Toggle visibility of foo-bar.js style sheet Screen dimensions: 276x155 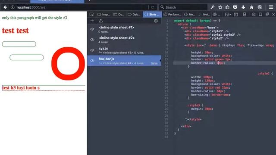92,61
